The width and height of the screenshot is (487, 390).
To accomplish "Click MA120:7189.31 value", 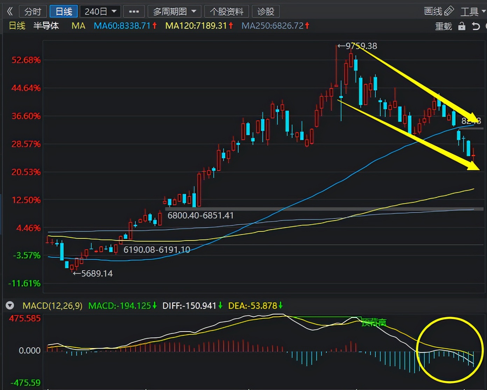I will pos(199,26).
